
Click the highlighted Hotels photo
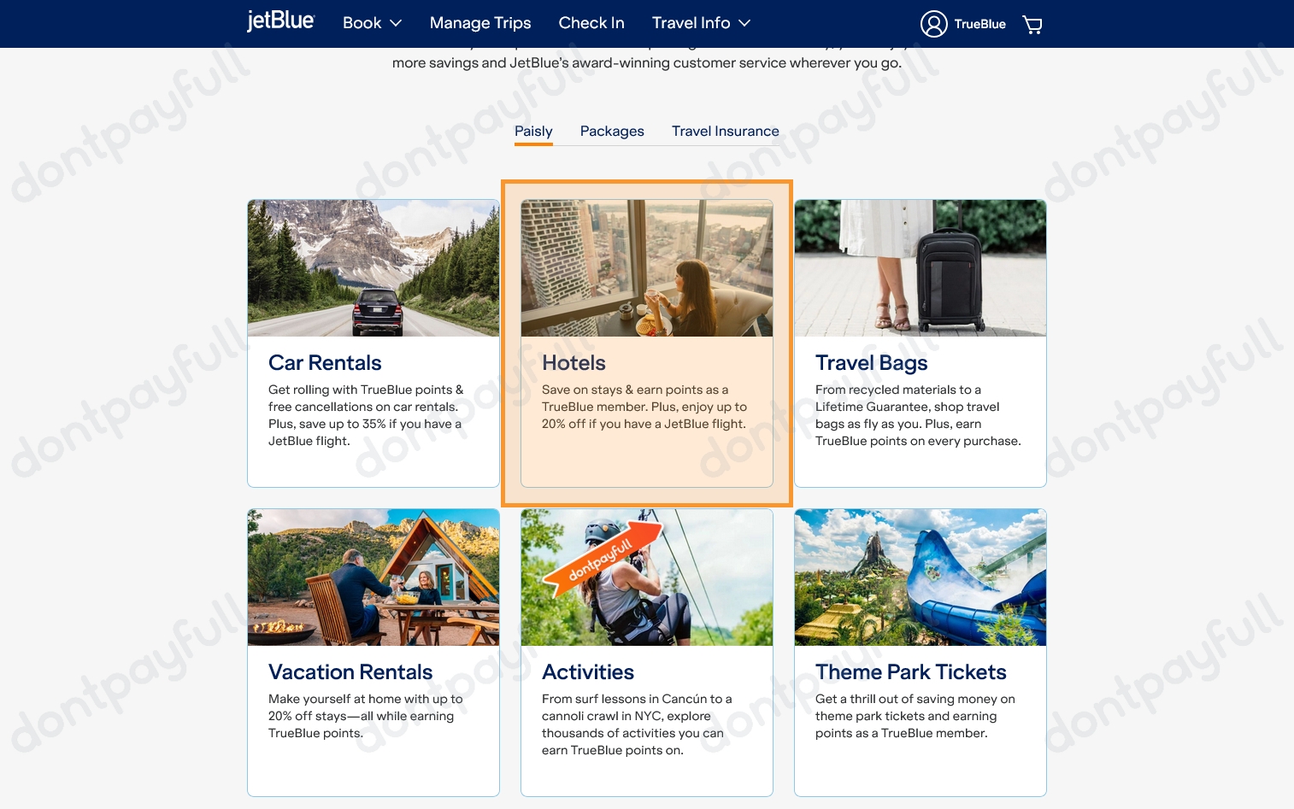[646, 267]
